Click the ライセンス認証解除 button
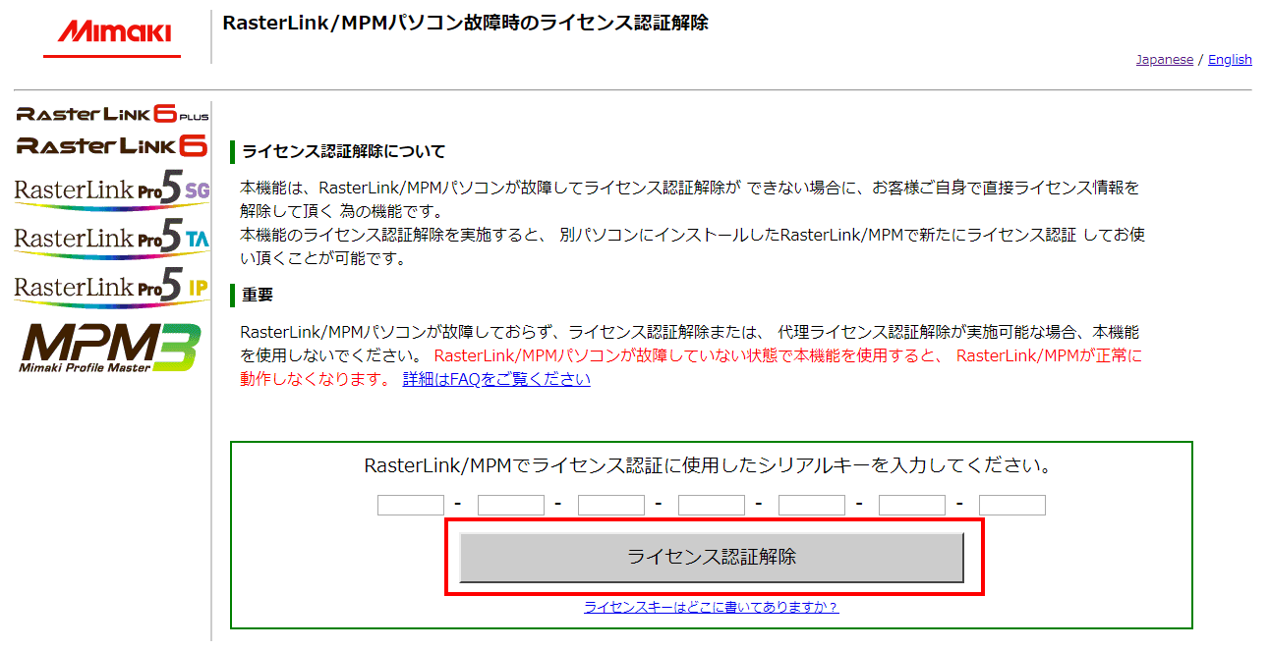This screenshot has height=650, width=1269. [712, 558]
